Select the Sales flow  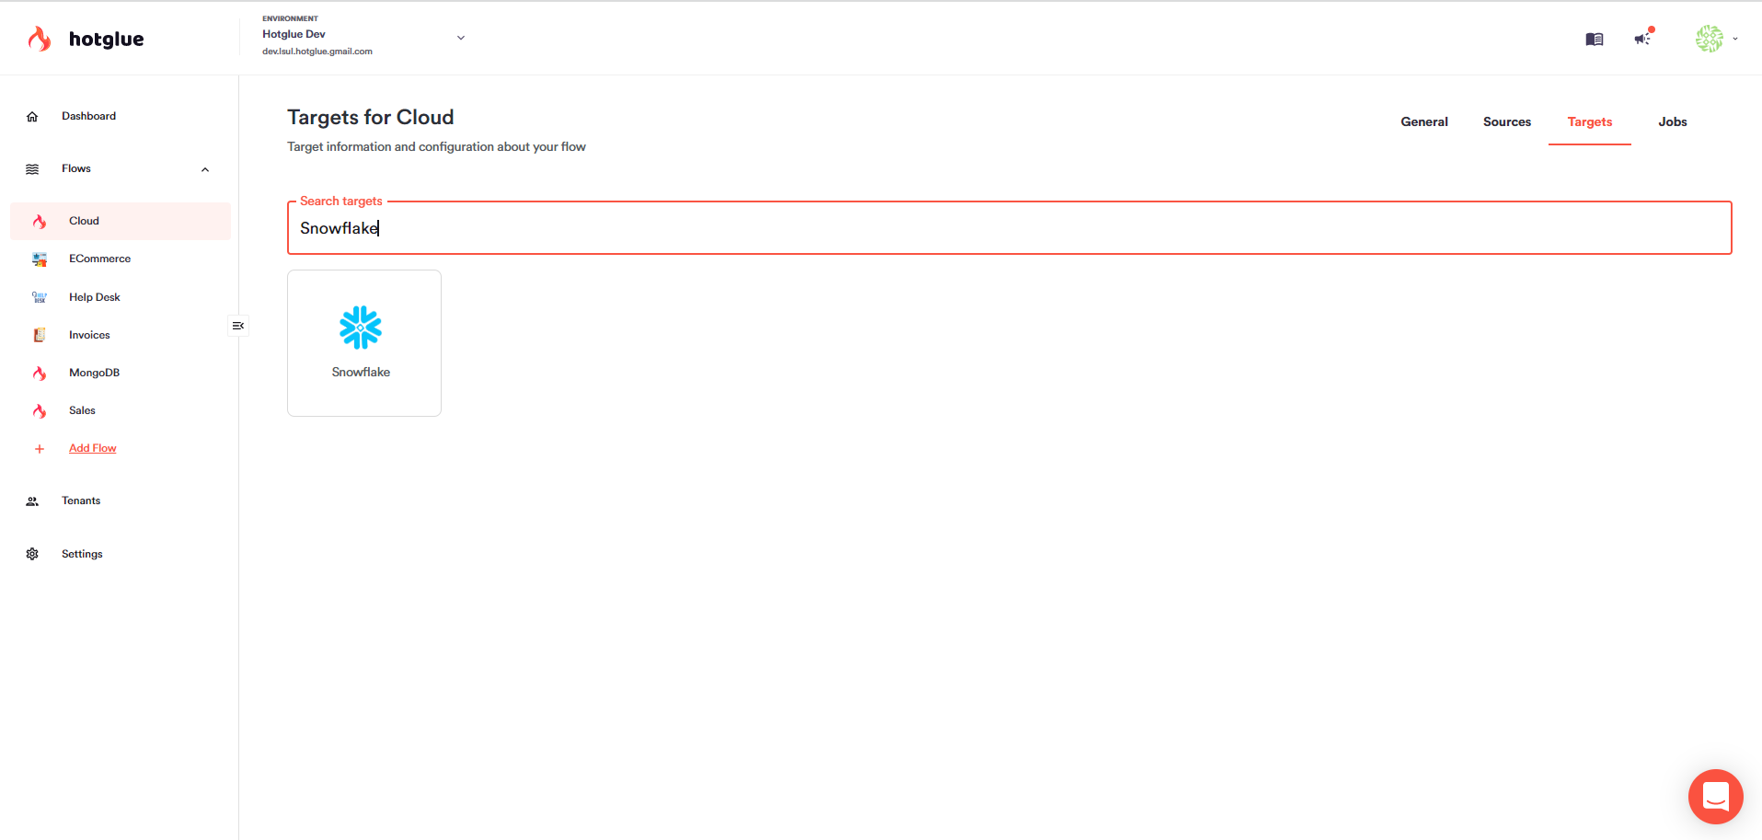(x=82, y=410)
